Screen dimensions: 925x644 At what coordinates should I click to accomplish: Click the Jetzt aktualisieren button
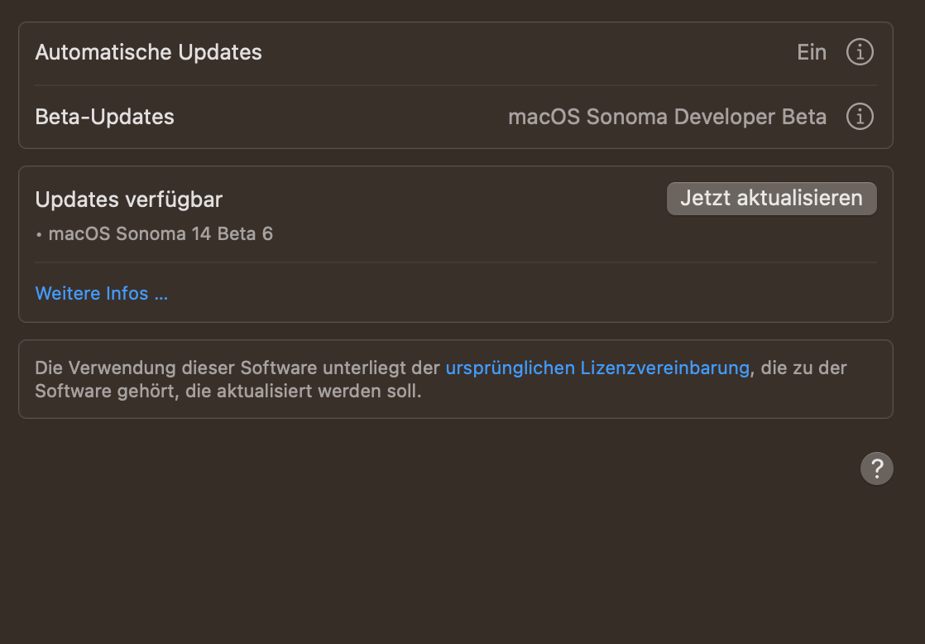pyautogui.click(x=772, y=199)
